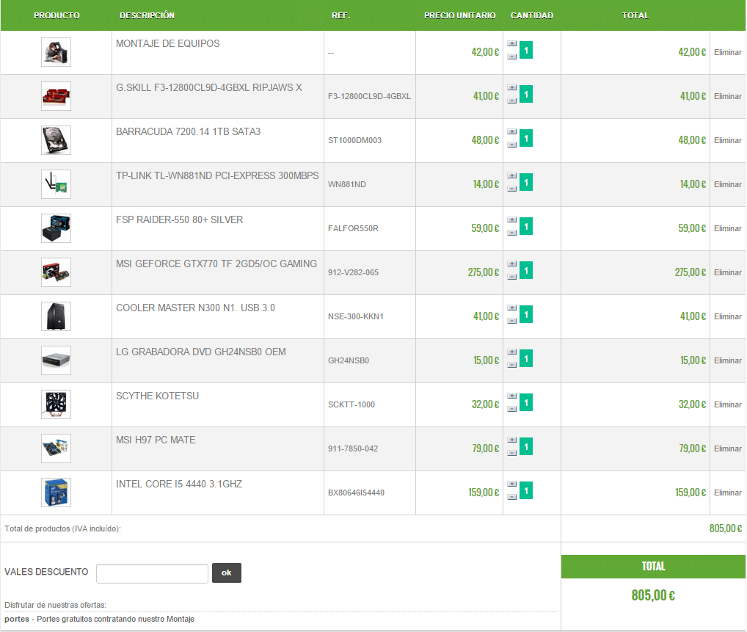Increase quantity of INTEL CORE I5 4440

[511, 484]
